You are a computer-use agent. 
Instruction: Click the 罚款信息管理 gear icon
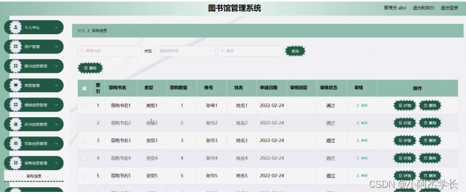(16, 143)
